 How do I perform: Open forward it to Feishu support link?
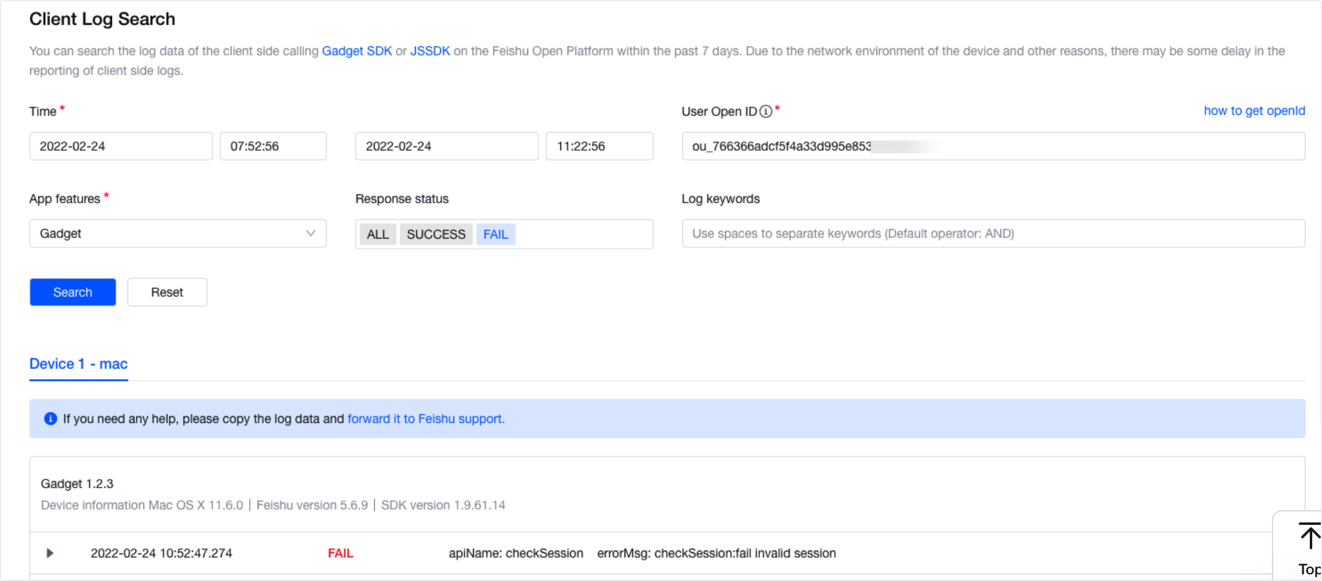point(426,419)
